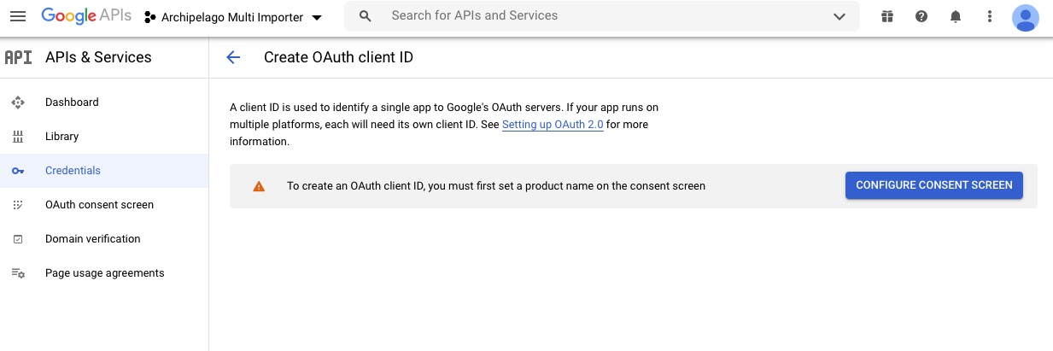Click the Credentials key icon
This screenshot has height=351, width=1053.
(18, 171)
